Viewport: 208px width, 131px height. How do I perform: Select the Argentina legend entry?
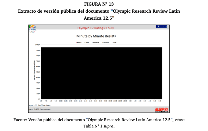click(x=96, y=42)
